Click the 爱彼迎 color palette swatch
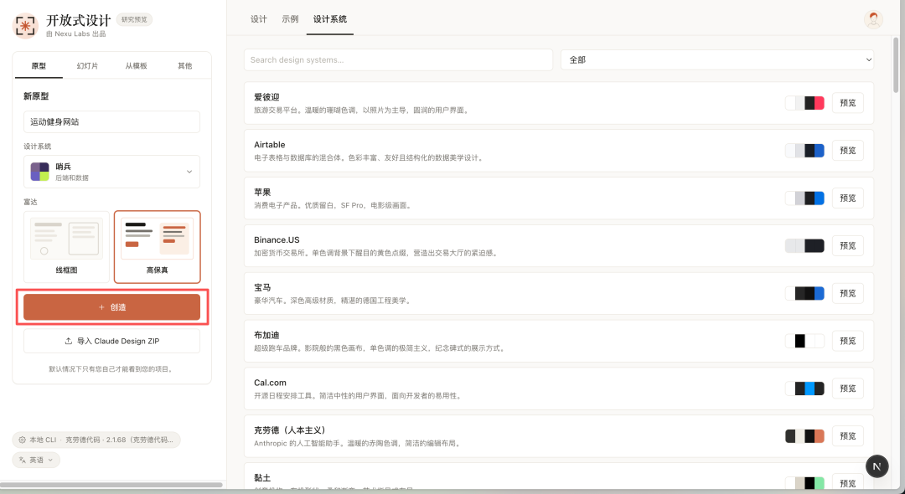 (804, 103)
